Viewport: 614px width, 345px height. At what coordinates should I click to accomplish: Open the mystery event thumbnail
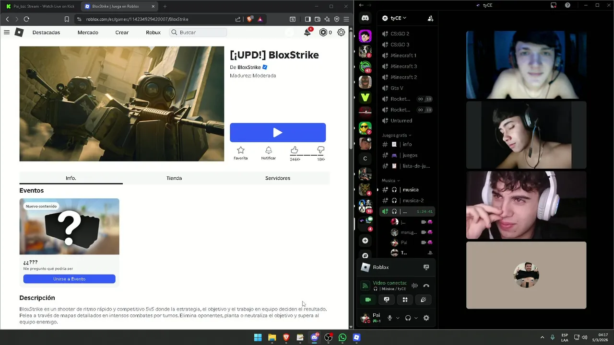[x=69, y=226]
